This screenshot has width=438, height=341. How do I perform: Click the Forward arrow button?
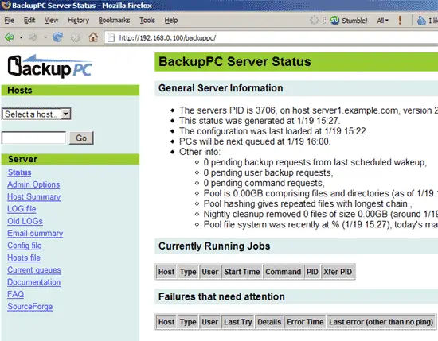click(33, 37)
